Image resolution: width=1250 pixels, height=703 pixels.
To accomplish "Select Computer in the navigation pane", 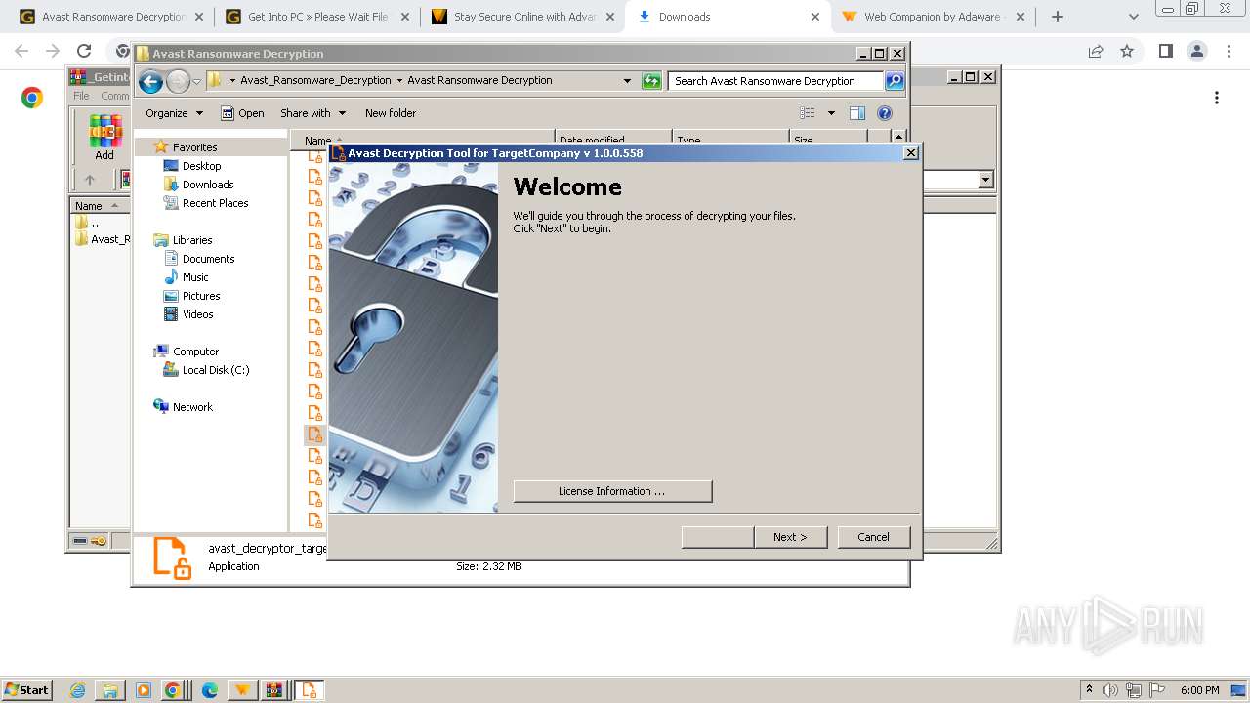I will click(195, 351).
